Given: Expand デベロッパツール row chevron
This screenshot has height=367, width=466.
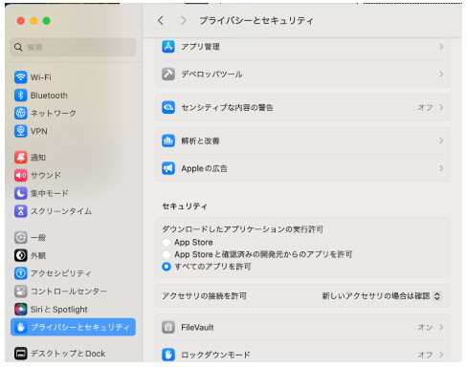Looking at the screenshot, I should click(x=441, y=74).
